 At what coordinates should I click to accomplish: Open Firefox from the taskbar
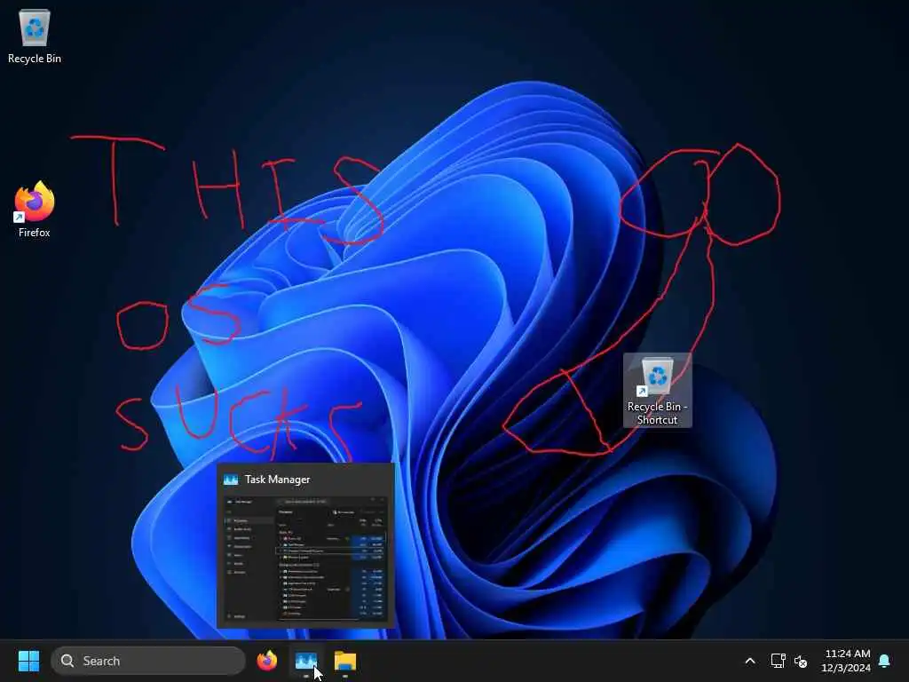pos(267,661)
